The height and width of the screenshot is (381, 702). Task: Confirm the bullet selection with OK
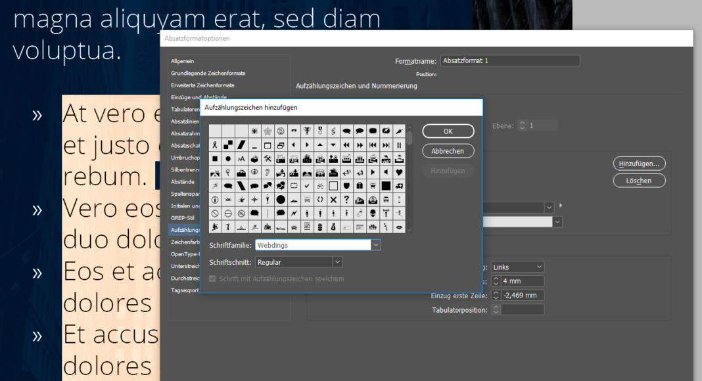click(x=448, y=131)
